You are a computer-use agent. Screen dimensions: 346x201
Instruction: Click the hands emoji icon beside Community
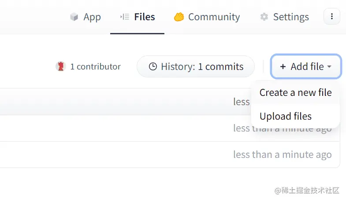pos(179,17)
